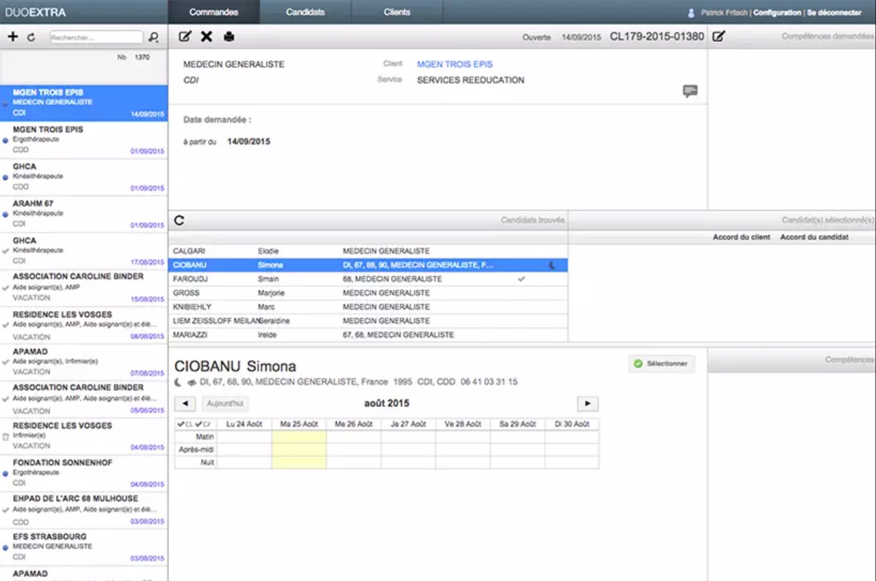Toggle the CL checkmark in calendar header

click(185, 424)
